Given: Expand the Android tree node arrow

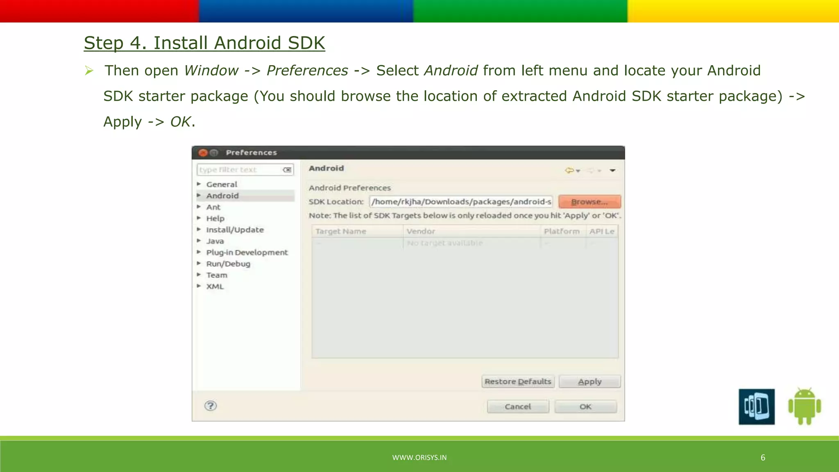Looking at the screenshot, I should click(199, 195).
